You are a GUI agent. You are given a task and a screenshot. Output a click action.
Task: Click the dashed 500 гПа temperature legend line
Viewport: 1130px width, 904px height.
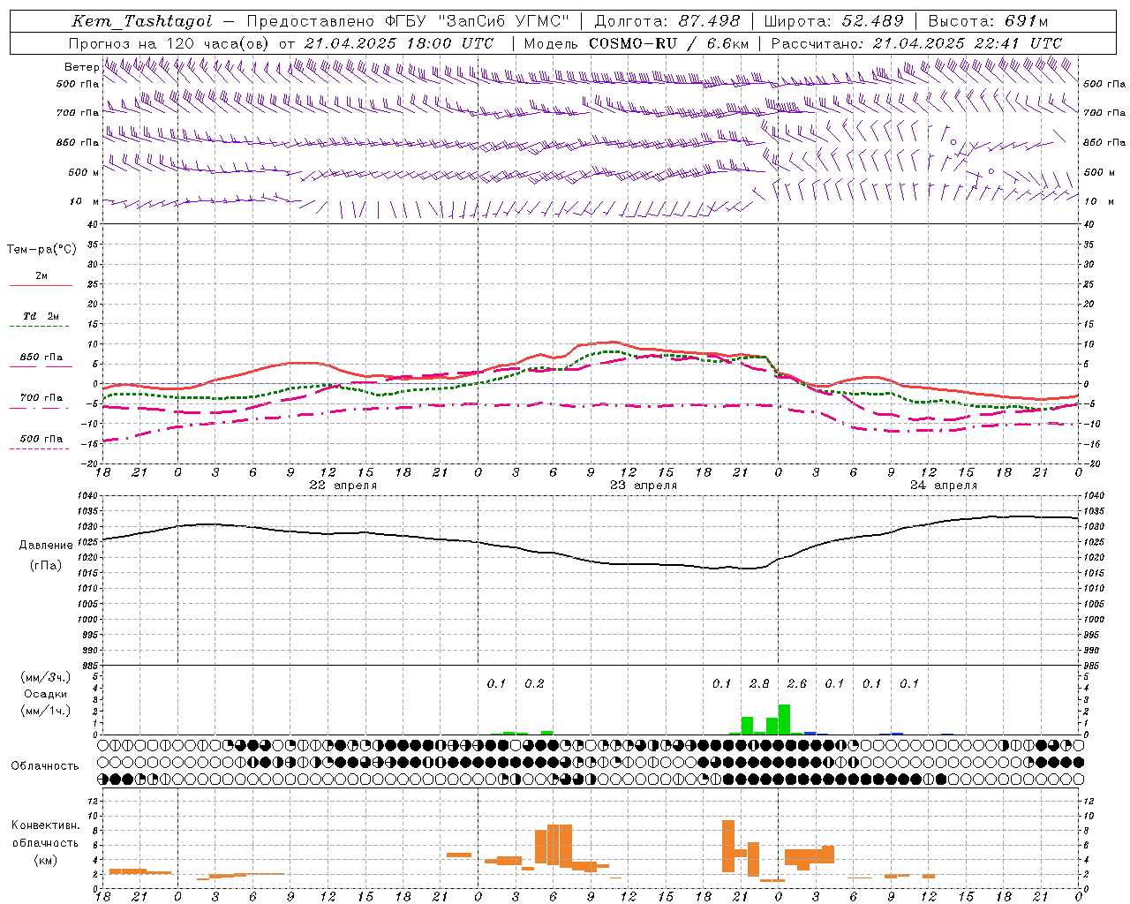(39, 448)
